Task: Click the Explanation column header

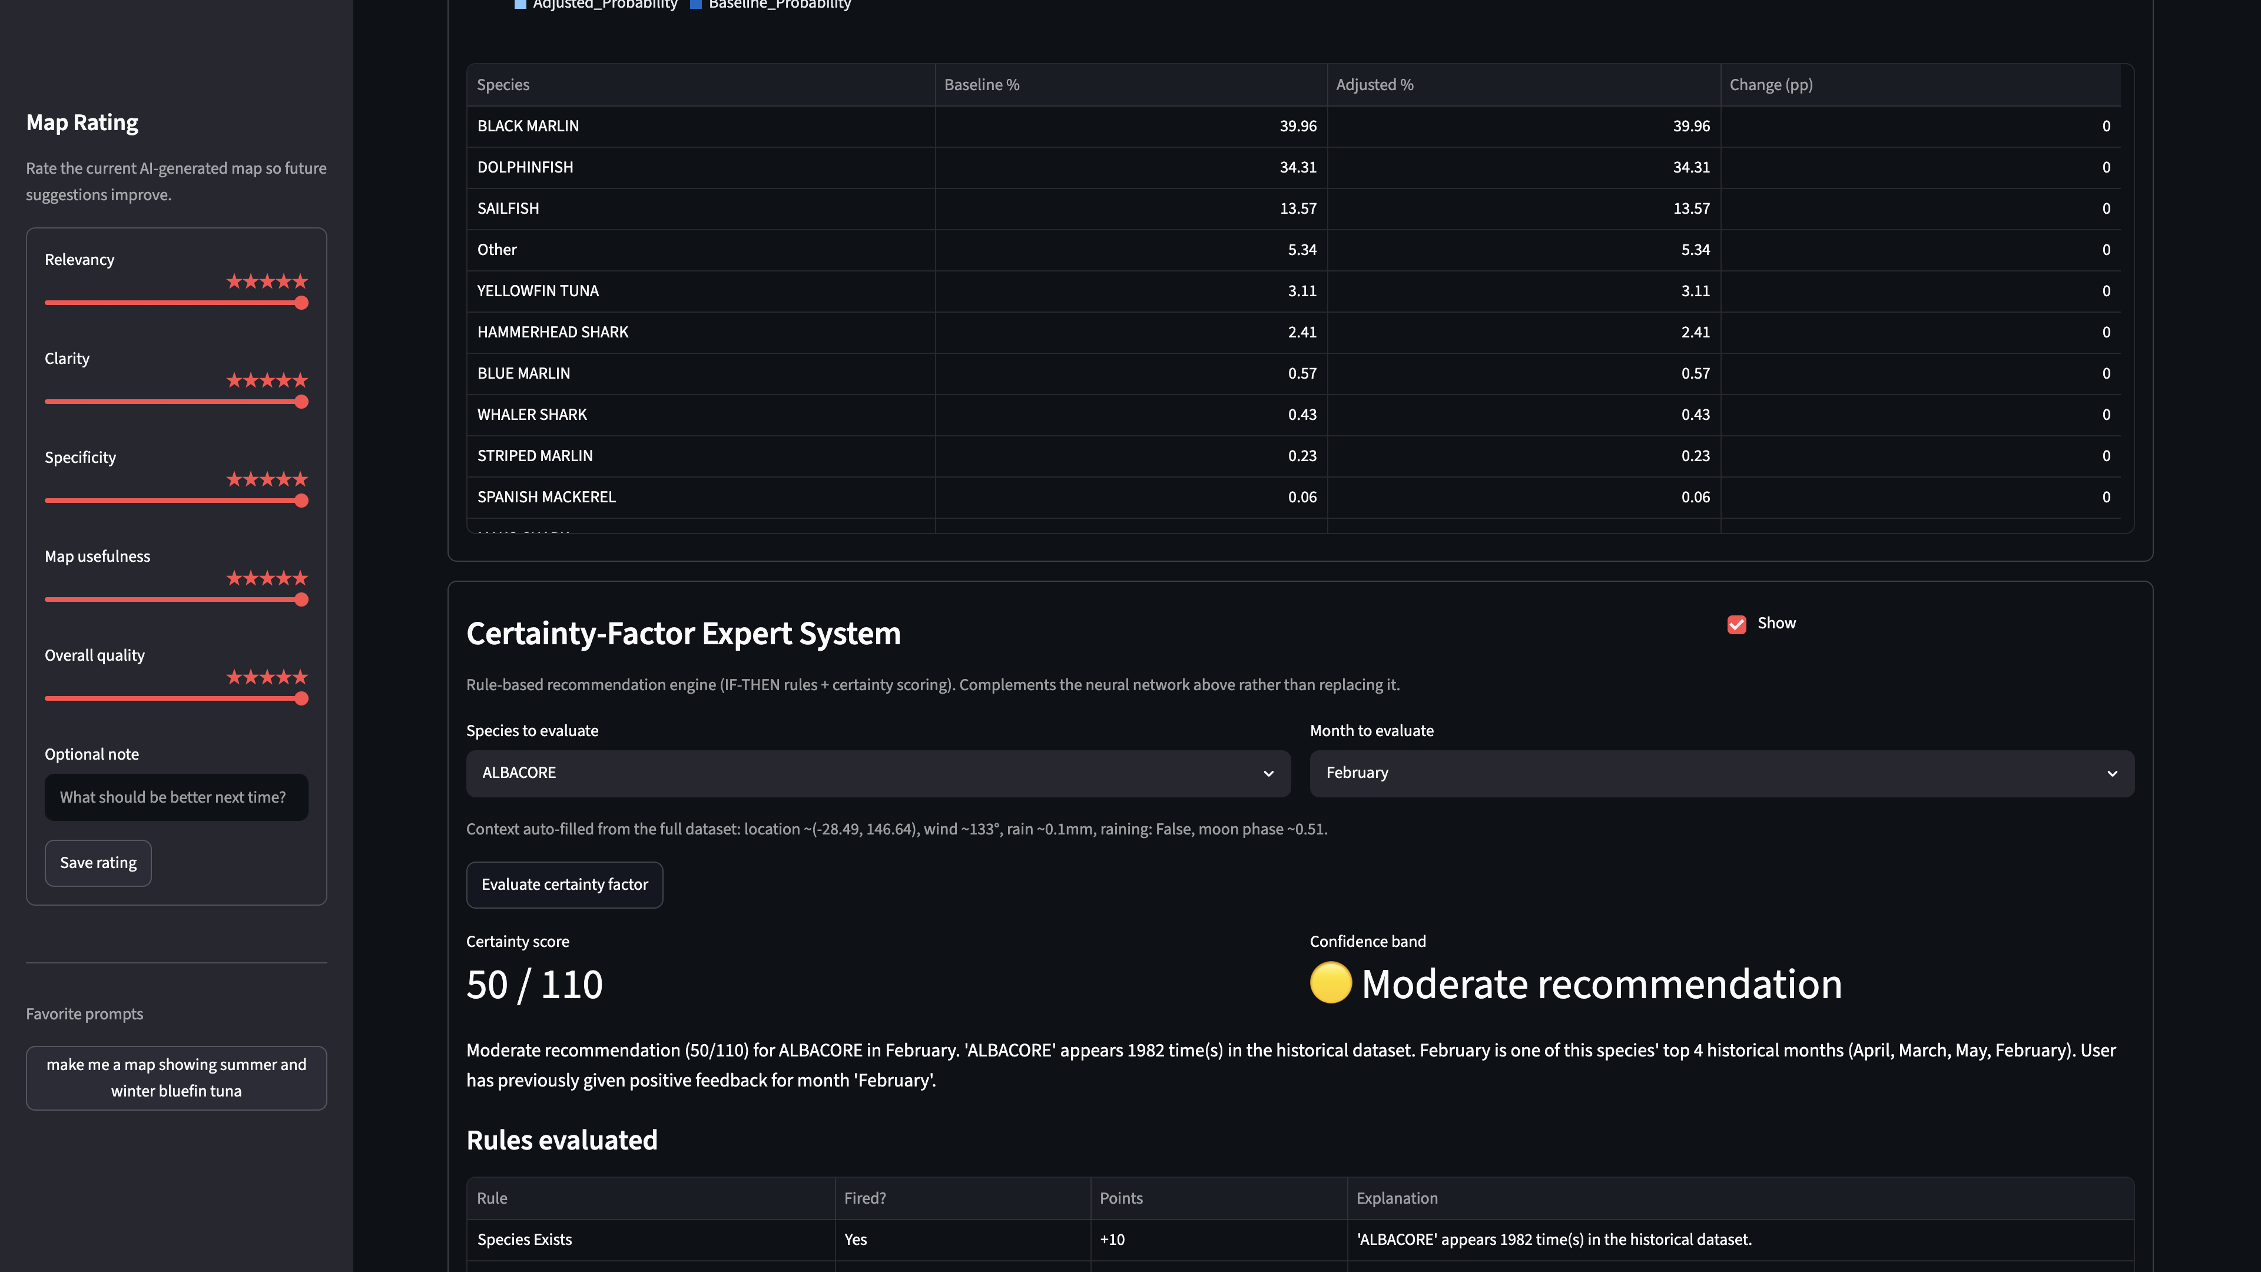Action: click(1740, 1199)
